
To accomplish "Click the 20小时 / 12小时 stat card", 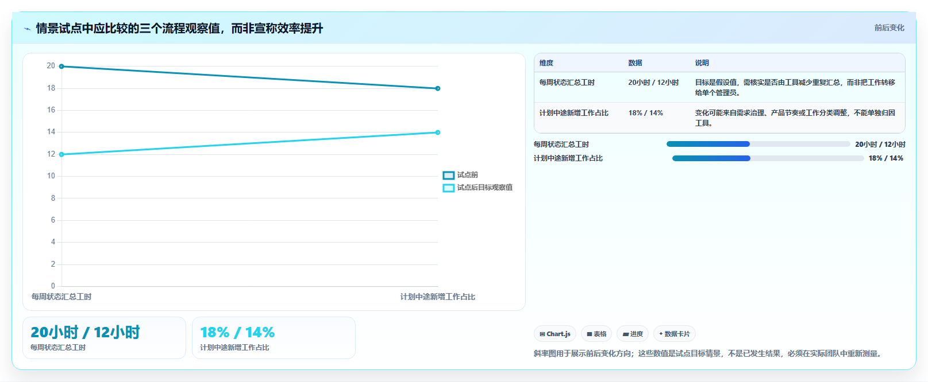I will [x=104, y=338].
